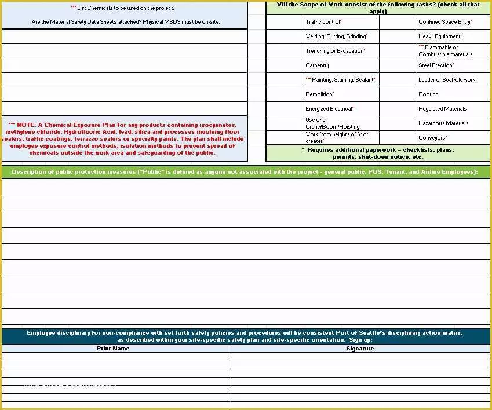This screenshot has width=492, height=410.
Task: Select the 'Trenching or Excavation' label cell
Action: [341, 51]
